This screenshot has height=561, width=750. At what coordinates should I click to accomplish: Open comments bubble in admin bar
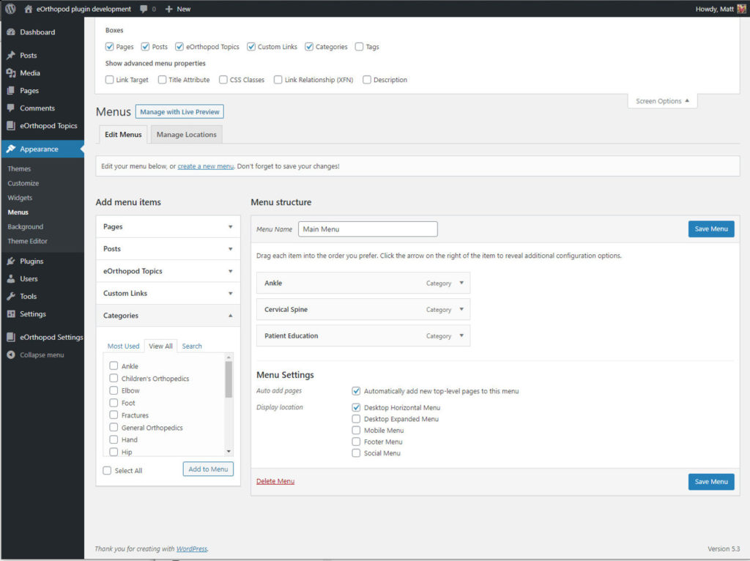tap(144, 9)
